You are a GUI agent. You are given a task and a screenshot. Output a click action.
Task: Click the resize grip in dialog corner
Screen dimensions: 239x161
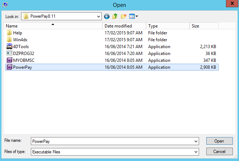pyautogui.click(x=235, y=157)
